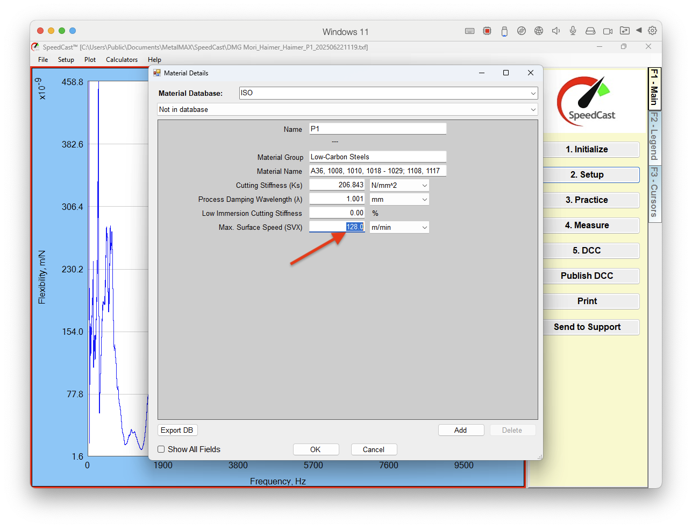The width and height of the screenshot is (692, 528).
Task: Click the camera icon in the VM toolbar
Action: click(608, 31)
